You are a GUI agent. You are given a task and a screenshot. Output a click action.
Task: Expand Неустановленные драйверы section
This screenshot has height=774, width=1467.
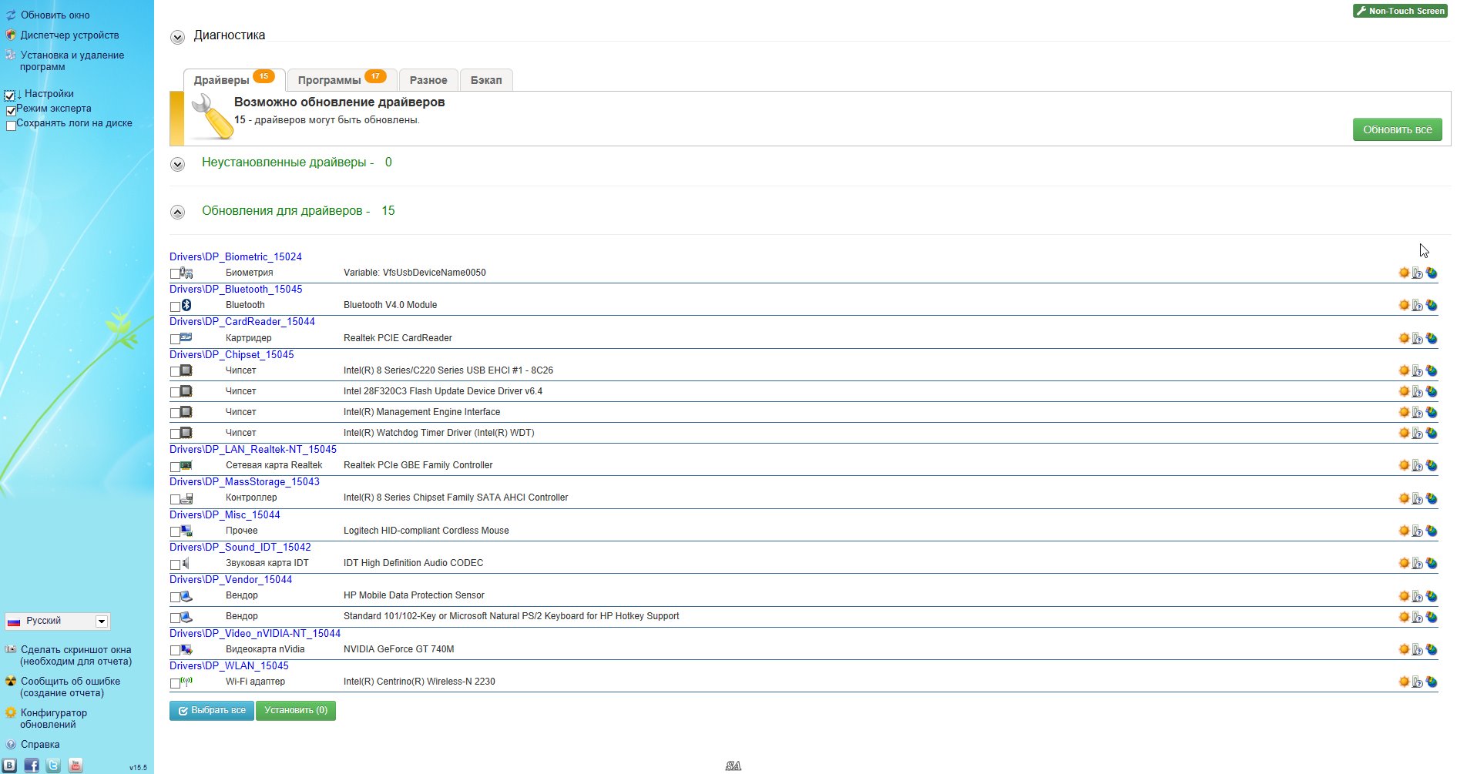(x=177, y=164)
